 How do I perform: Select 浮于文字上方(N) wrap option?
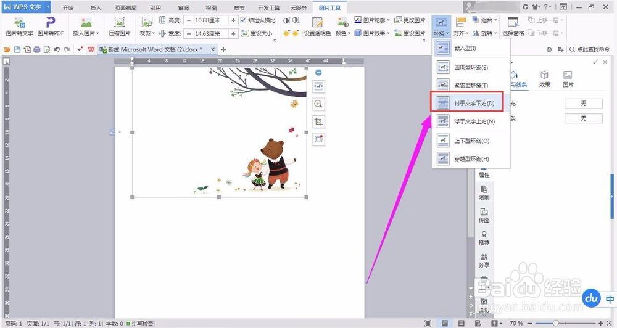tap(471, 121)
